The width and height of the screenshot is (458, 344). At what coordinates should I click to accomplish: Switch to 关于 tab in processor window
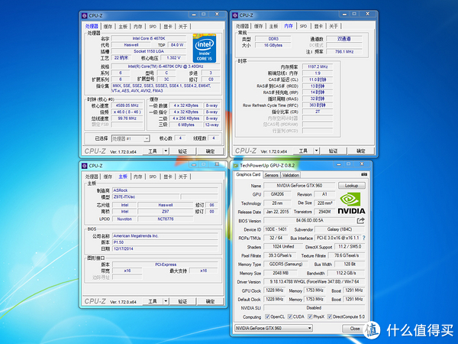coord(183,27)
